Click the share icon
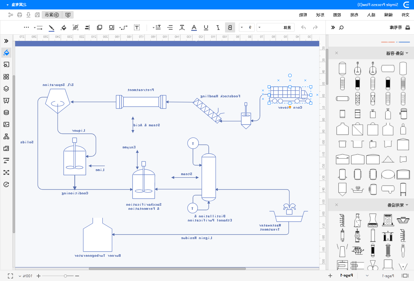 pyautogui.click(x=11, y=15)
